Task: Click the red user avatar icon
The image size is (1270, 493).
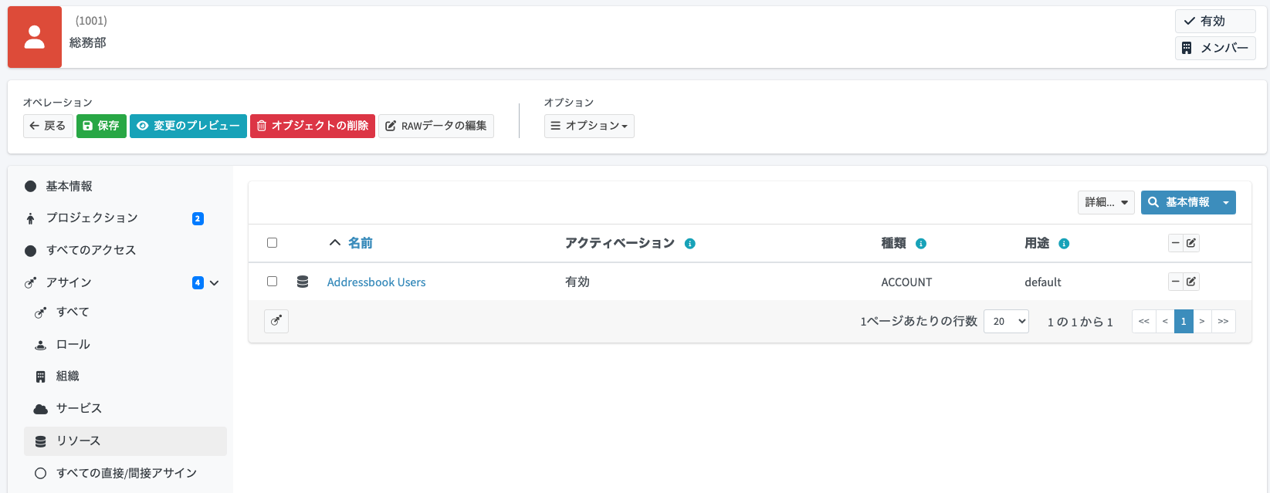Action: [x=35, y=37]
